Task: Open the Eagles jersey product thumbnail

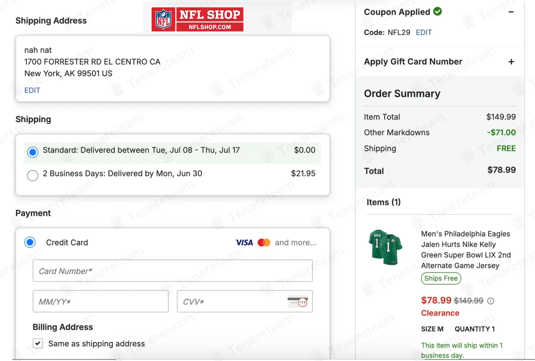Action: coord(385,247)
